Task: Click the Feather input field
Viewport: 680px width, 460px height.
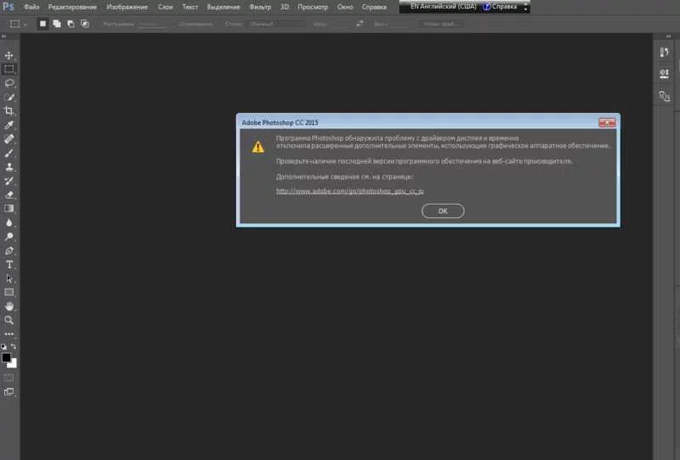Action: [152, 24]
